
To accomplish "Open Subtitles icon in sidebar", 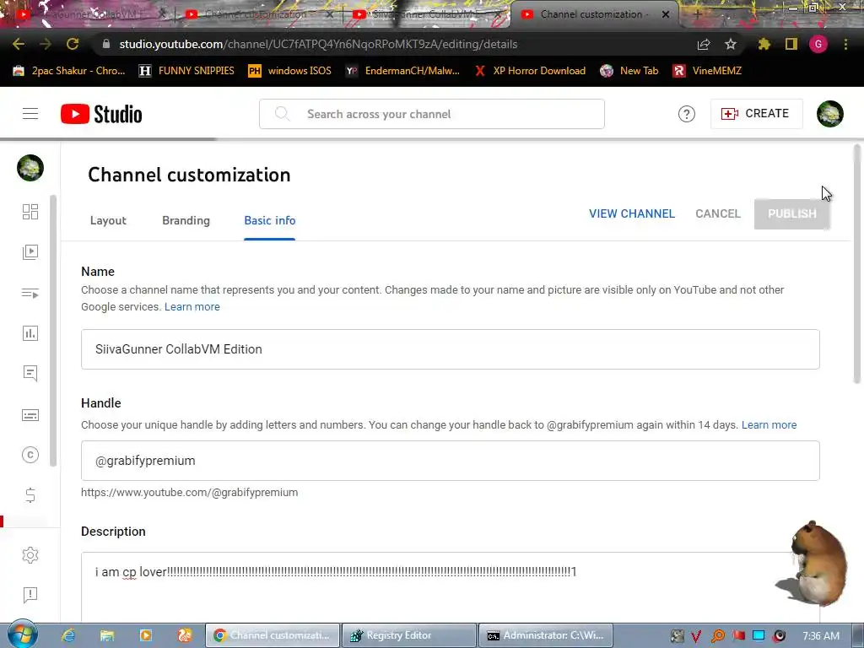I will tap(30, 415).
